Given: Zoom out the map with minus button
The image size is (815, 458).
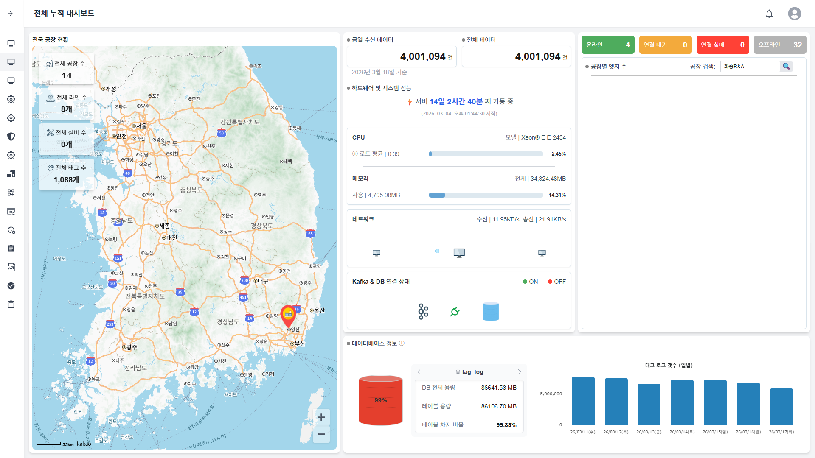Looking at the screenshot, I should (x=321, y=434).
